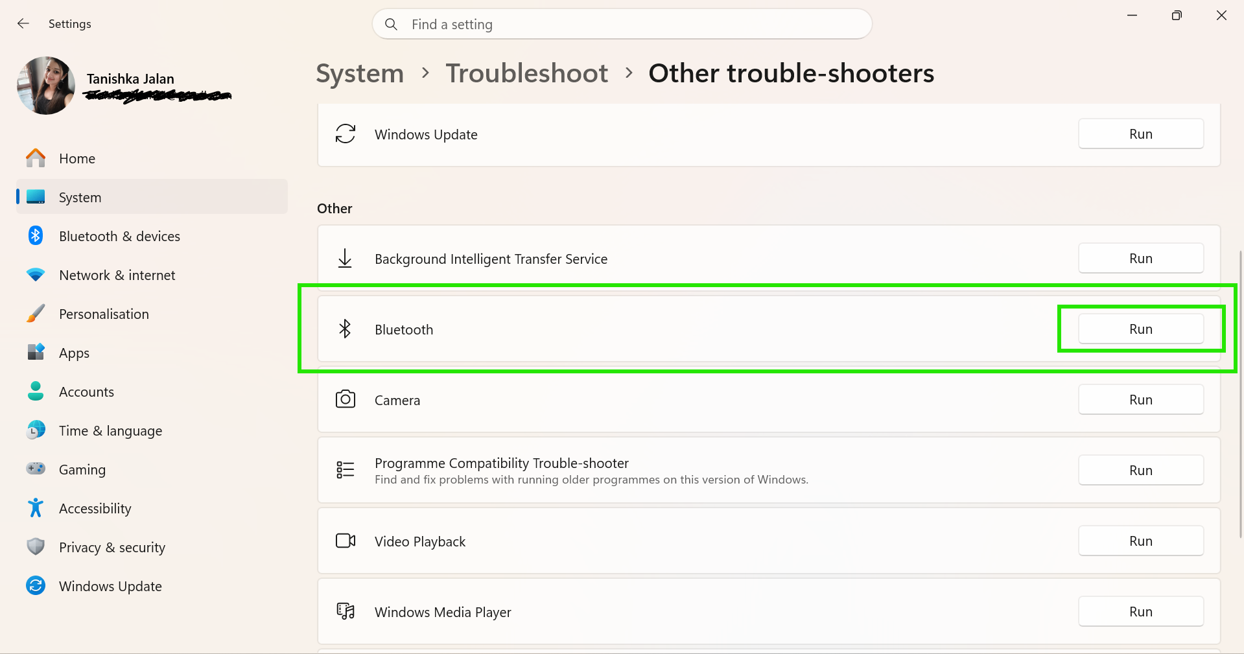Click the Personalisation paintbrush icon

36,314
